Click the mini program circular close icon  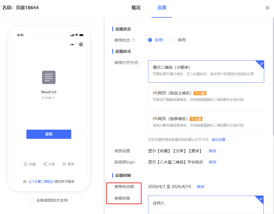(81, 44)
